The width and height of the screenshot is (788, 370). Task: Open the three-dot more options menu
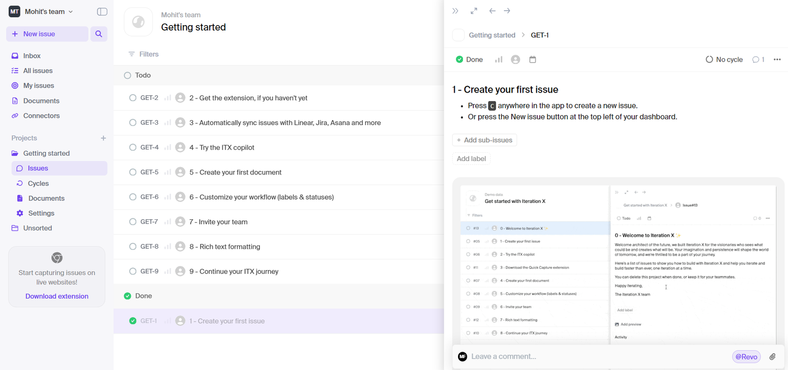777,60
